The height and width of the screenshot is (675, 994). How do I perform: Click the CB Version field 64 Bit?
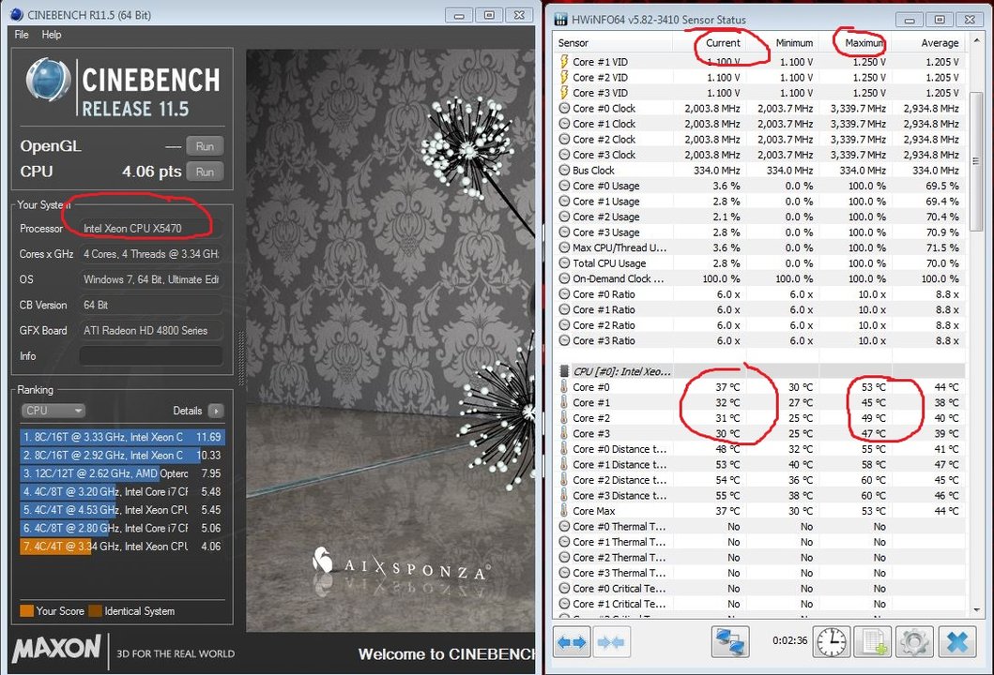point(151,306)
